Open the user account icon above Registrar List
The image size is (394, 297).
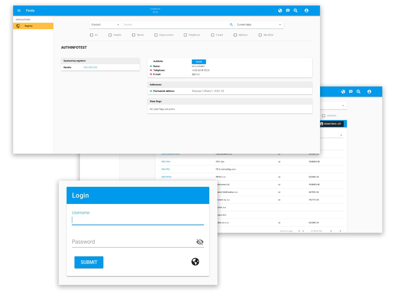(369, 92)
